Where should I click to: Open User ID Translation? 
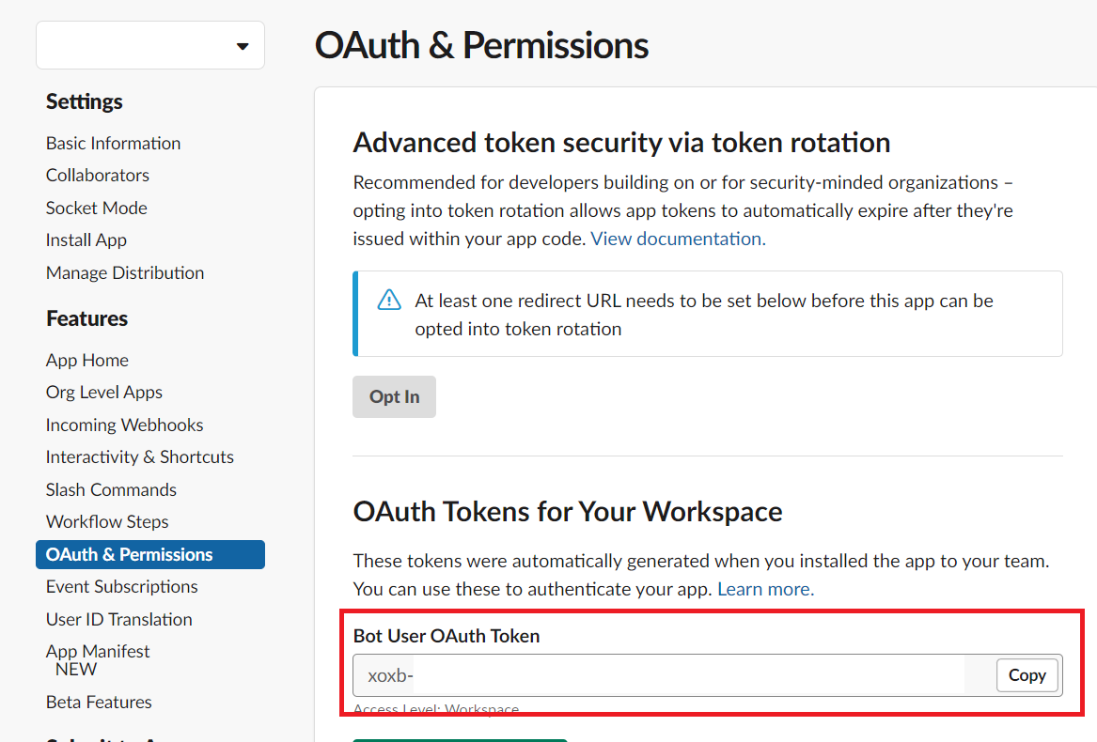119,620
